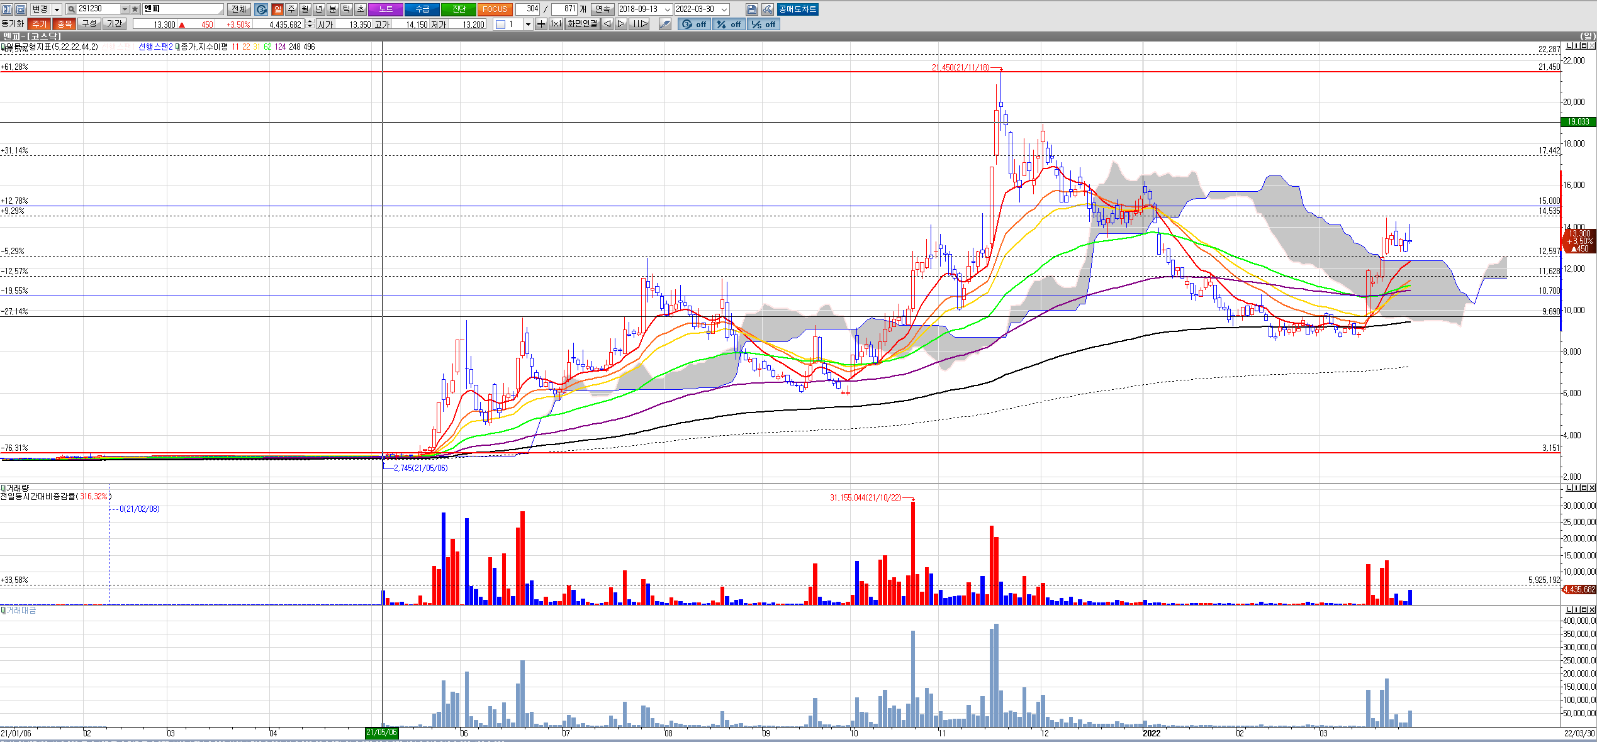Click the 전체 button
The image size is (1597, 742).
pos(239,9)
